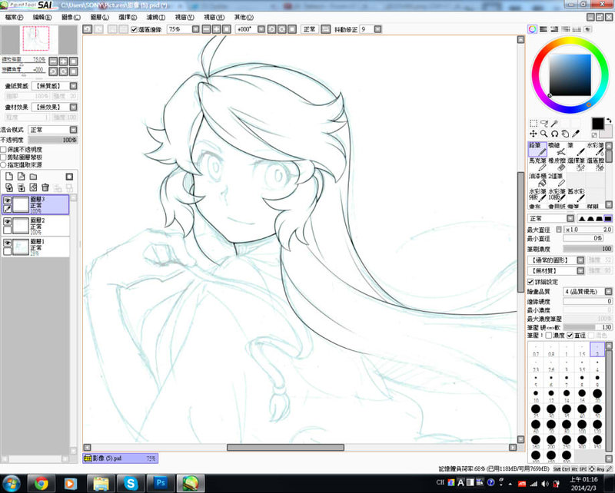Delete the selected layer with trash icon
The height and width of the screenshot is (493, 615).
pos(45,187)
